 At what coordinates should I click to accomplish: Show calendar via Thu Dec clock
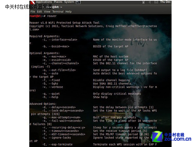click(165, 2)
